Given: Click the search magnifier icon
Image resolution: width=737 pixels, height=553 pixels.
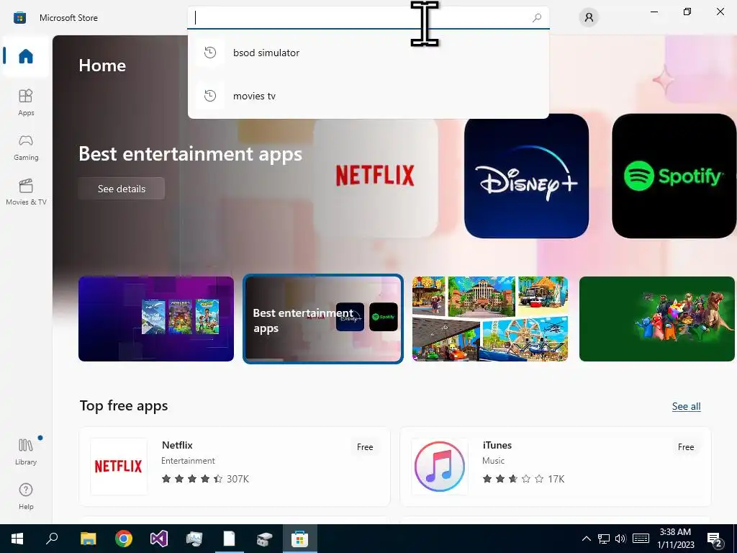Looking at the screenshot, I should point(537,18).
